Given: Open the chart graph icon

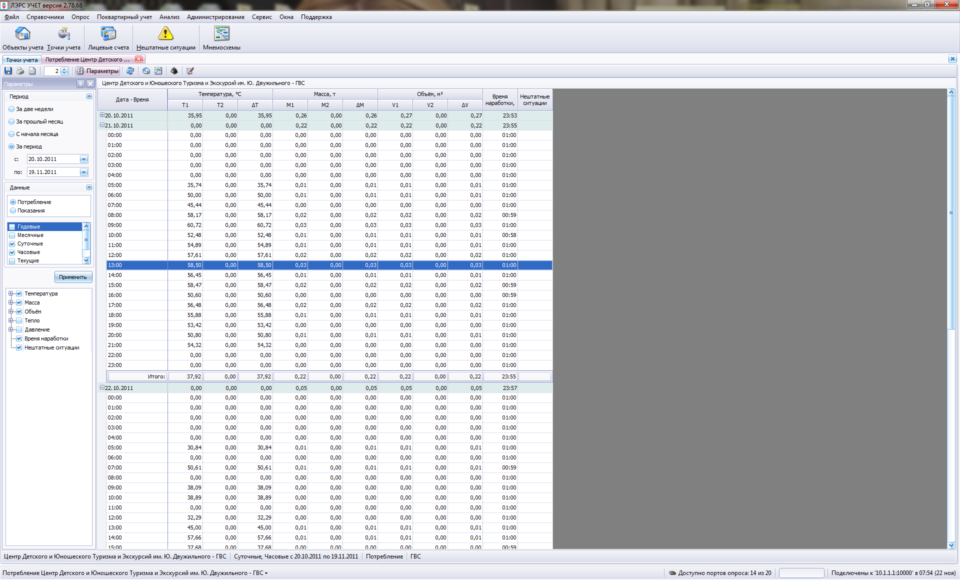Looking at the screenshot, I should [x=158, y=71].
